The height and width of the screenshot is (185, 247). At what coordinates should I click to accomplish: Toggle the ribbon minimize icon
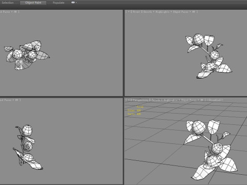(x=73, y=3)
